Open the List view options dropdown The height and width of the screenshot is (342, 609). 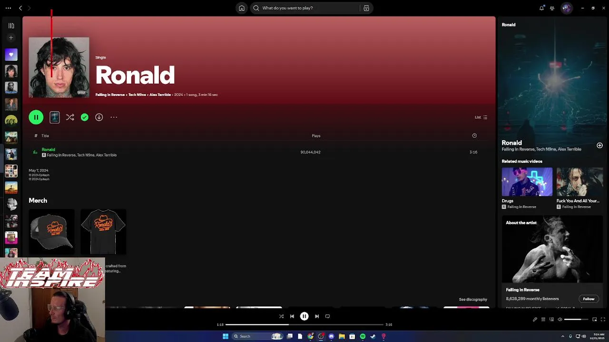point(481,117)
